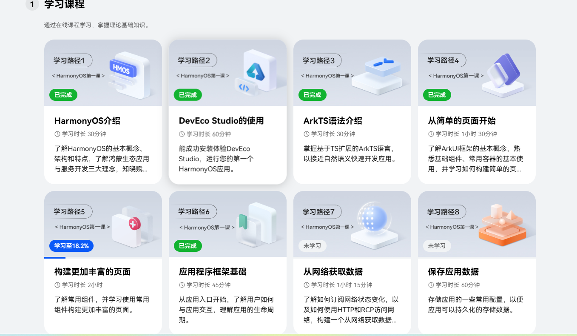
Task: Click the 从网络获取数据 description paragraph
Action: 351,310
